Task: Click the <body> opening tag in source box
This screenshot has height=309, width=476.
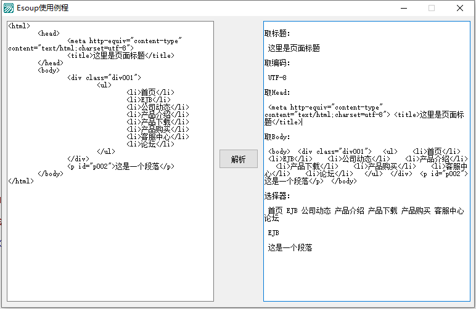Action: point(49,70)
